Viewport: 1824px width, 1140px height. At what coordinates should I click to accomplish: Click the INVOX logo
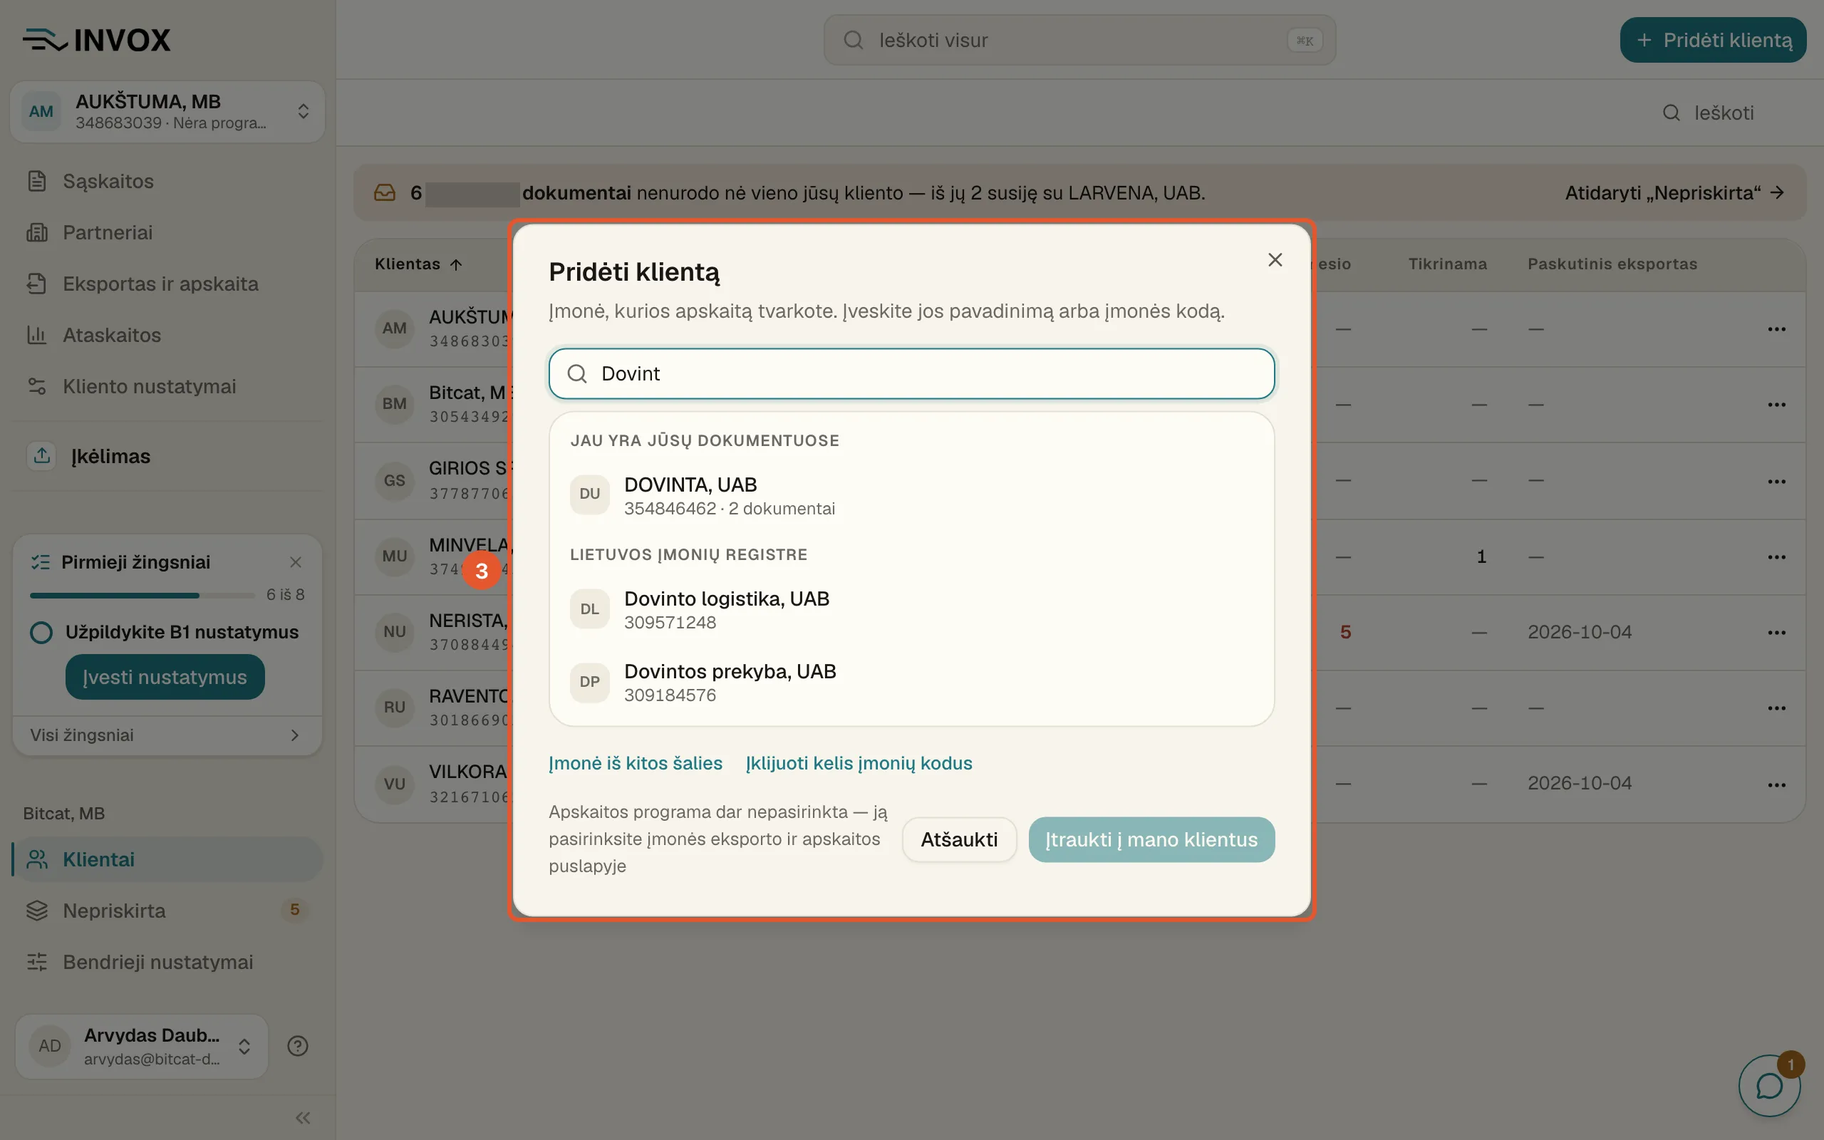click(x=96, y=40)
